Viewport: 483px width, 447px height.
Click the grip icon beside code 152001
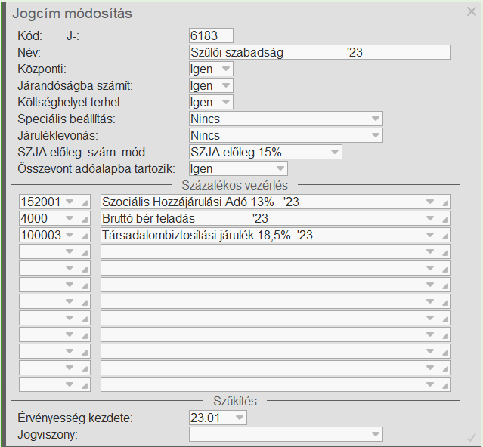point(84,202)
